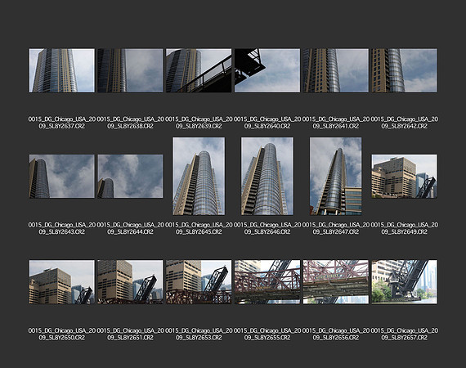
Task: Select thumbnail of photo 5L8Y2650.CR2
Action: point(62,282)
